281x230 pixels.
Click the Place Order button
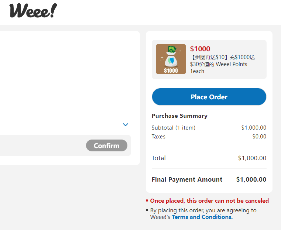(209, 97)
